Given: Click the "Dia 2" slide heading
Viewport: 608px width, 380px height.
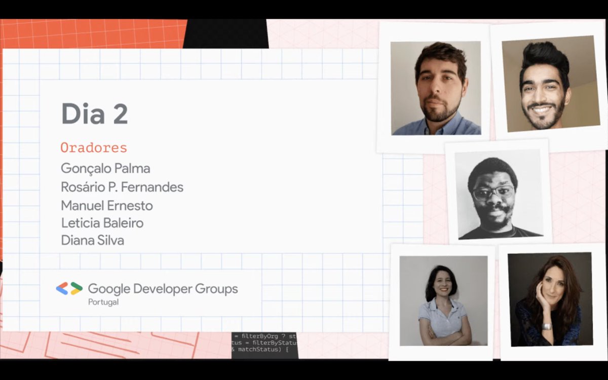Looking at the screenshot, I should pos(94,114).
